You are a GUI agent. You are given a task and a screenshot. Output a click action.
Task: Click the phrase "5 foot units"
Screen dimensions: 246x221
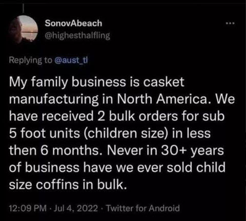pyautogui.click(x=45, y=134)
